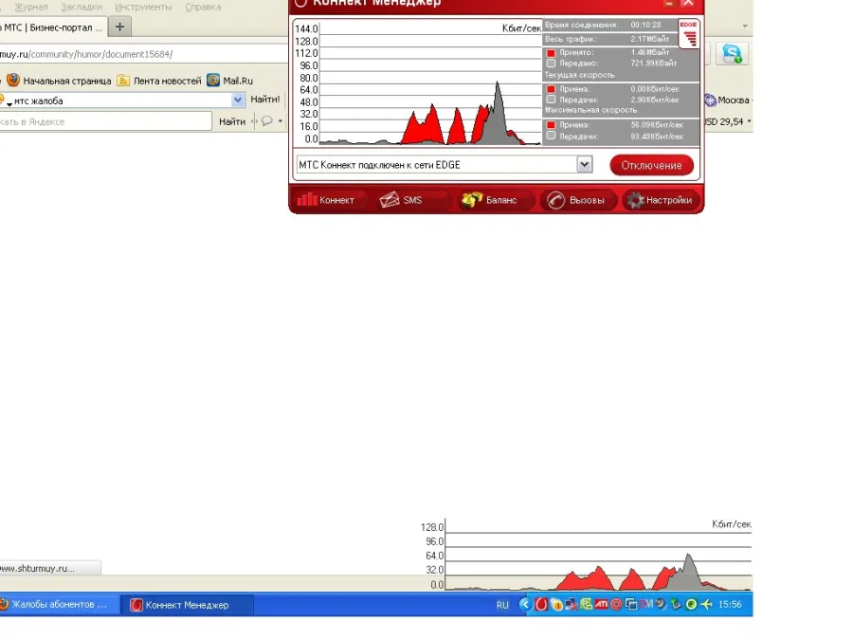This screenshot has width=853, height=640.
Task: Click the ATI tray icon
Action: (x=601, y=604)
